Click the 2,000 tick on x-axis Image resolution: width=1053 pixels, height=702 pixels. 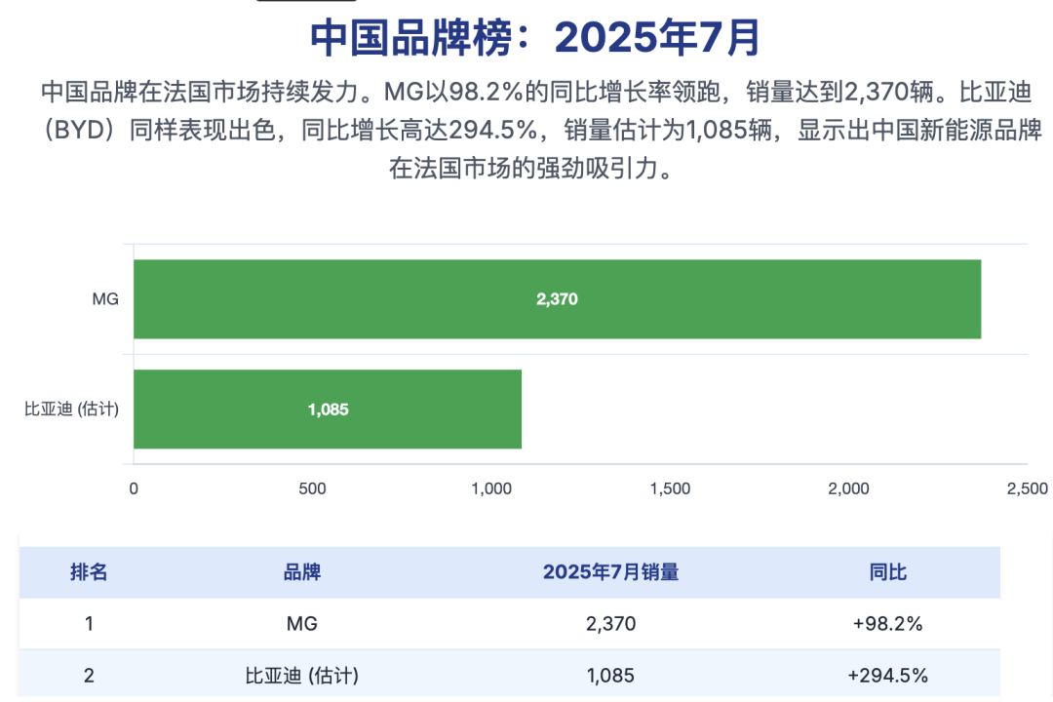(848, 489)
